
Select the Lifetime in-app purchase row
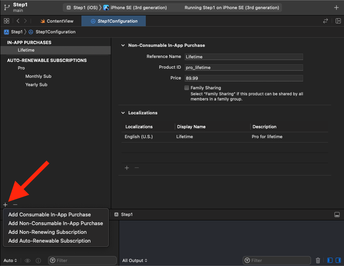(x=56, y=50)
